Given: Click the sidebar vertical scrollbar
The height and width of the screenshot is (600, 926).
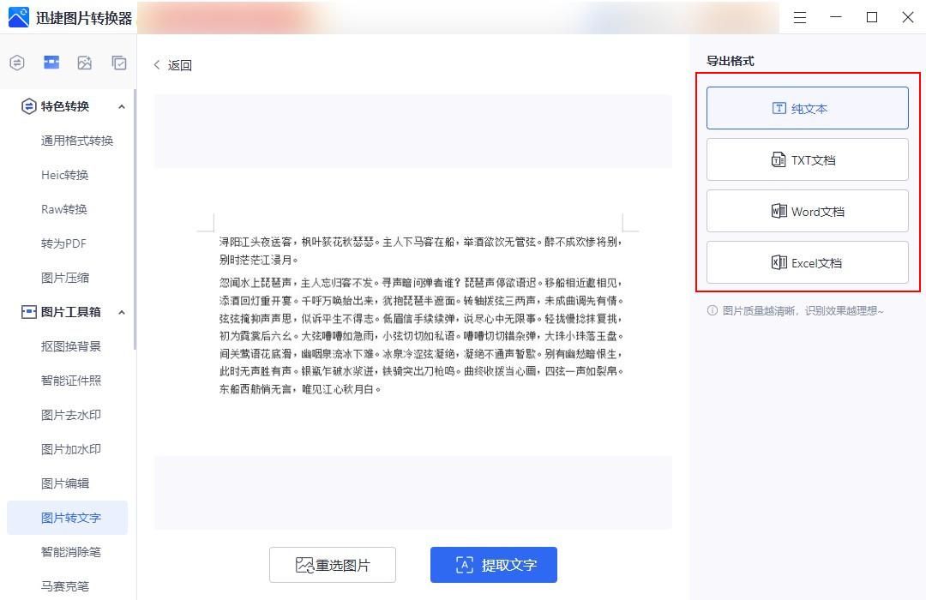Looking at the screenshot, I should [x=135, y=219].
